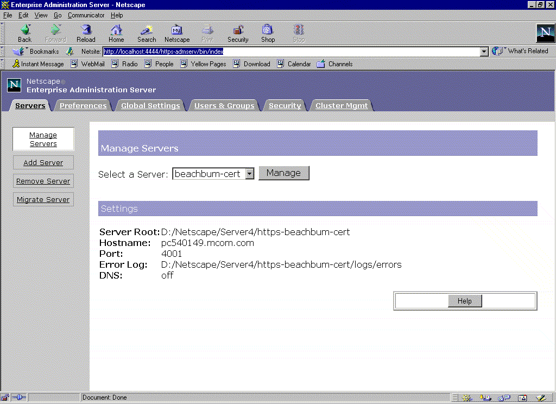
Task: Open Radio personal toolbar link
Action: pyautogui.click(x=124, y=64)
